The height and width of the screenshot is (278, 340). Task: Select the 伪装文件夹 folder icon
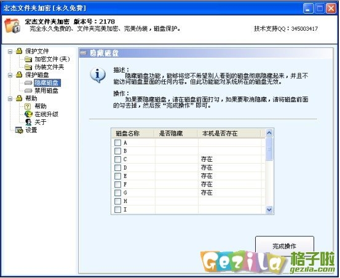[28, 67]
